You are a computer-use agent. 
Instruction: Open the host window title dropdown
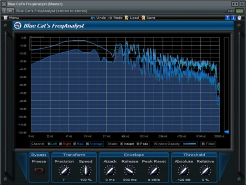pos(4,4)
